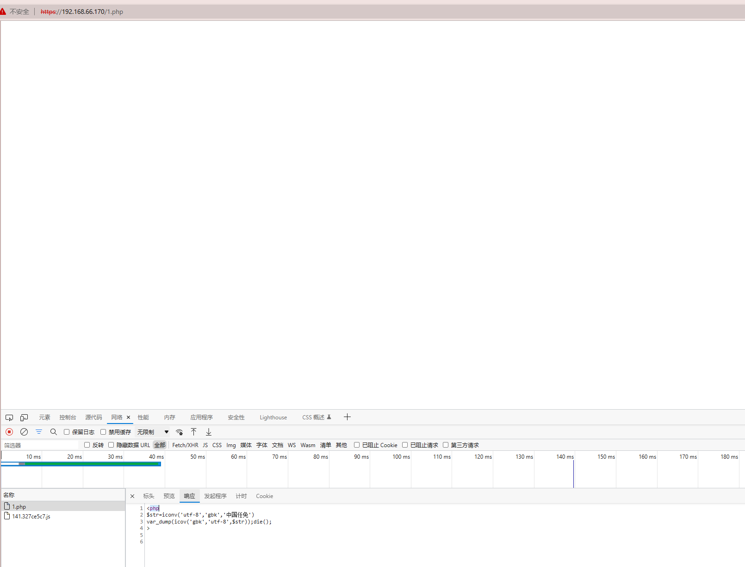This screenshot has height=567, width=745.
Task: Open network search with magnifier icon
Action: pos(54,432)
